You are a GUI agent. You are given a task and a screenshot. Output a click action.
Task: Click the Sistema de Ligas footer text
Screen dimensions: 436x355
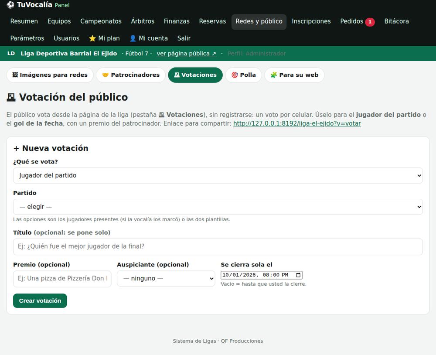(218, 341)
